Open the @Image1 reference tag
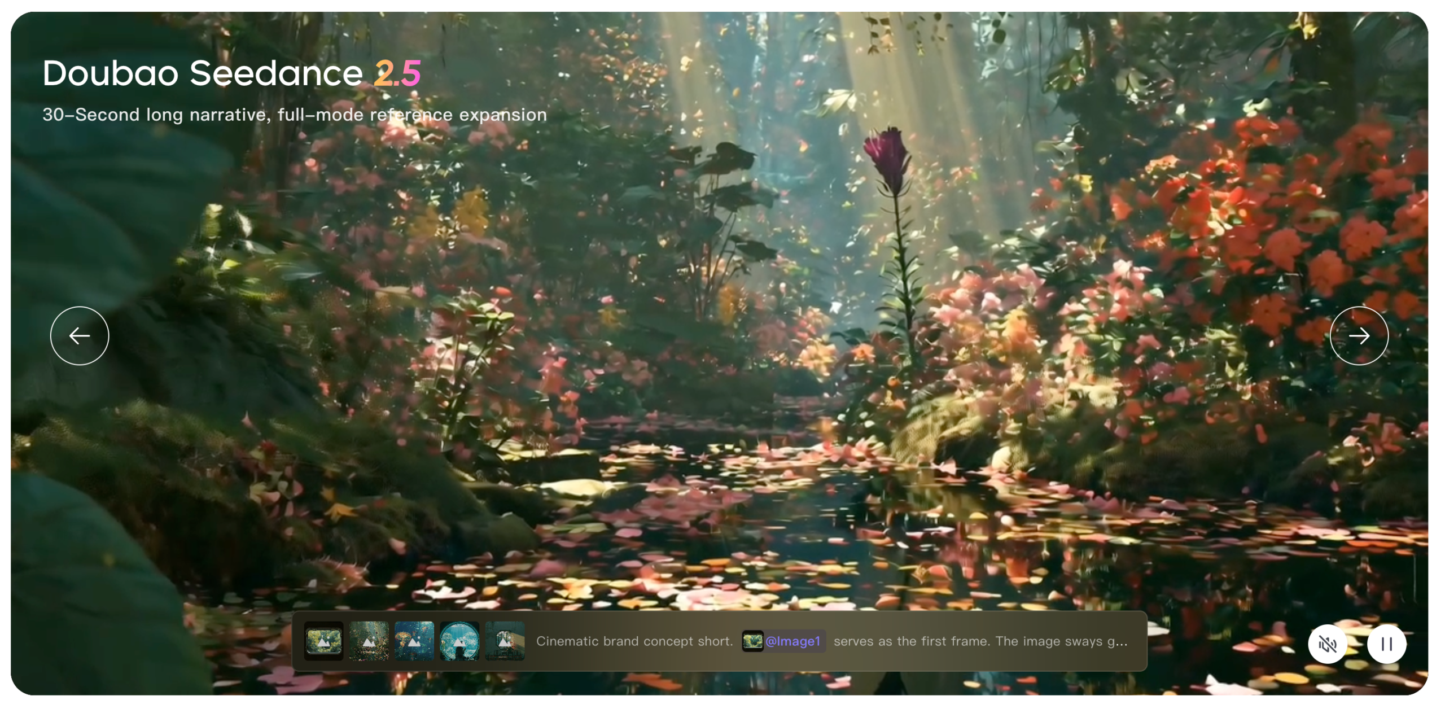This screenshot has height=713, width=1445. (783, 641)
